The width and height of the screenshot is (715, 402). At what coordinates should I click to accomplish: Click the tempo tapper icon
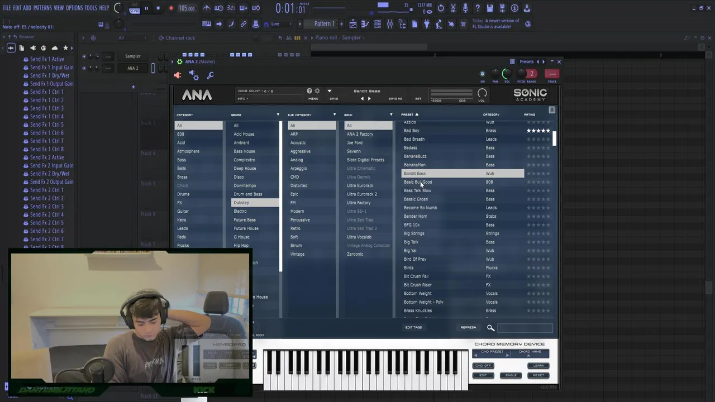point(439,24)
